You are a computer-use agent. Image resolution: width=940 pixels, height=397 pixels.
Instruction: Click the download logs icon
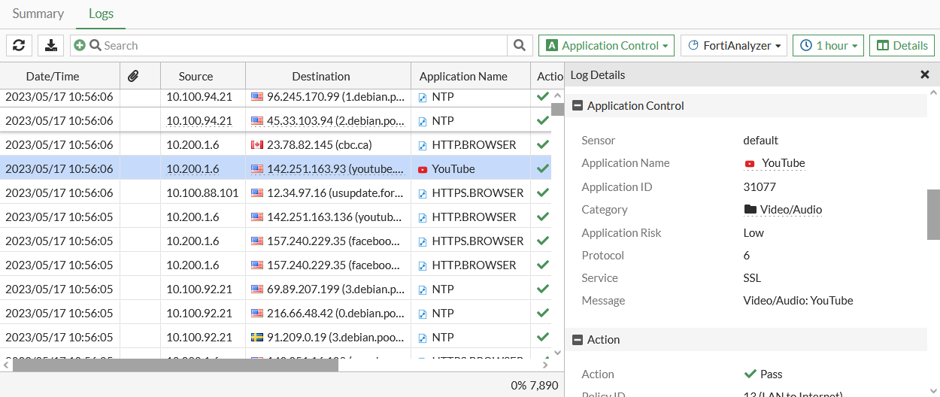click(x=51, y=46)
